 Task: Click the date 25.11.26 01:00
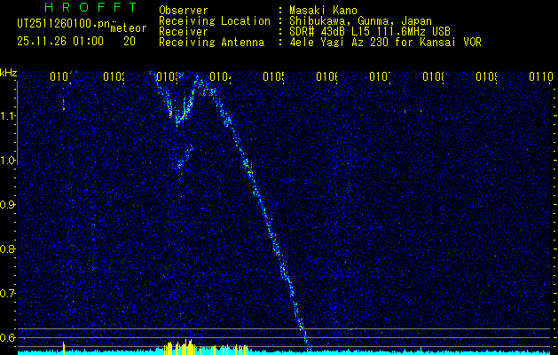(x=60, y=42)
